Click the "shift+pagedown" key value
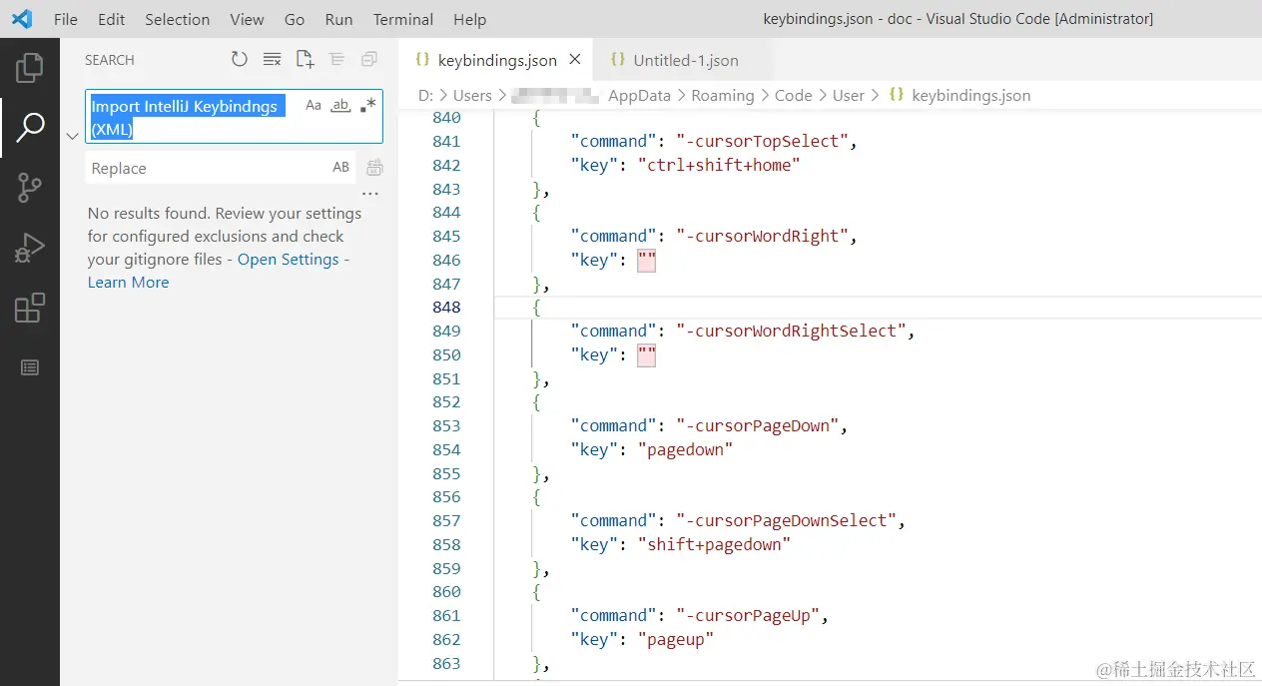 pyautogui.click(x=714, y=544)
